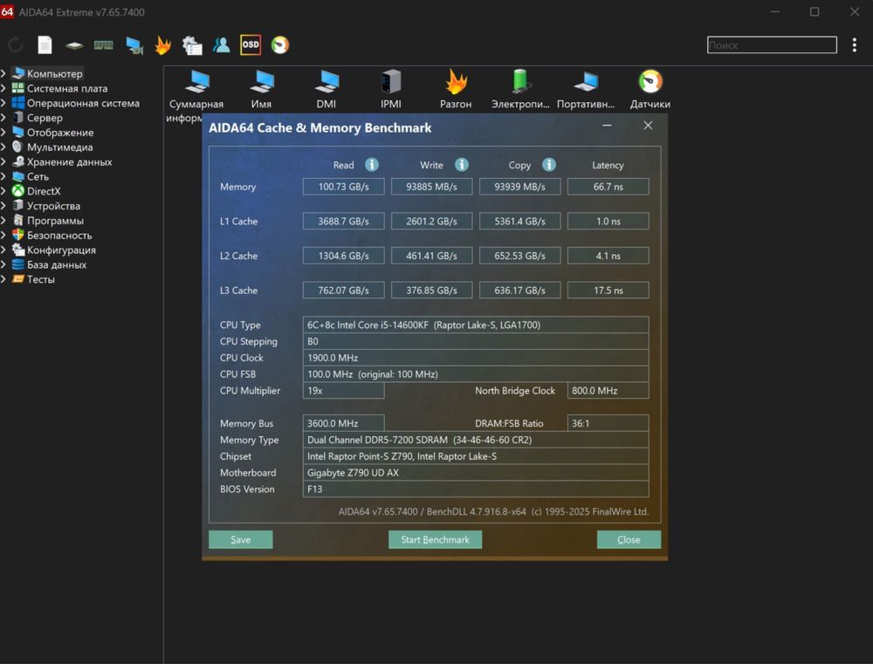Viewport: 873px width, 664px height.
Task: Expand the Системная плата tree node arrow
Action: [3, 88]
